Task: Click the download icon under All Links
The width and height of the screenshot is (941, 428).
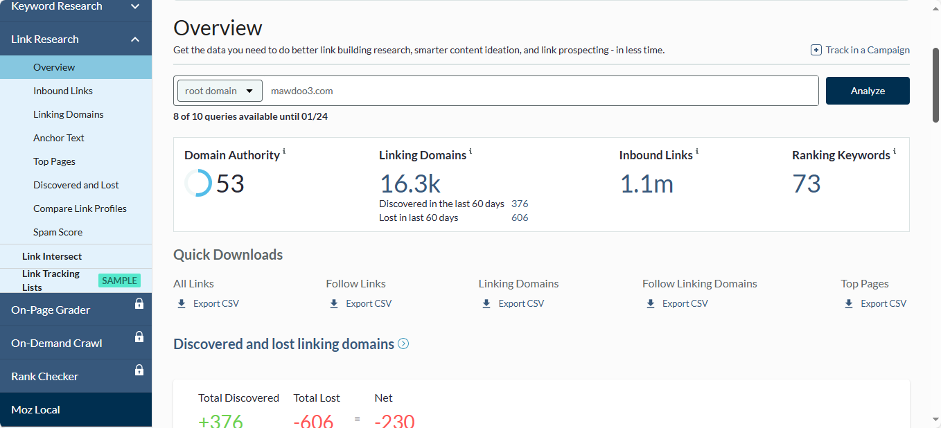Action: pyautogui.click(x=182, y=303)
